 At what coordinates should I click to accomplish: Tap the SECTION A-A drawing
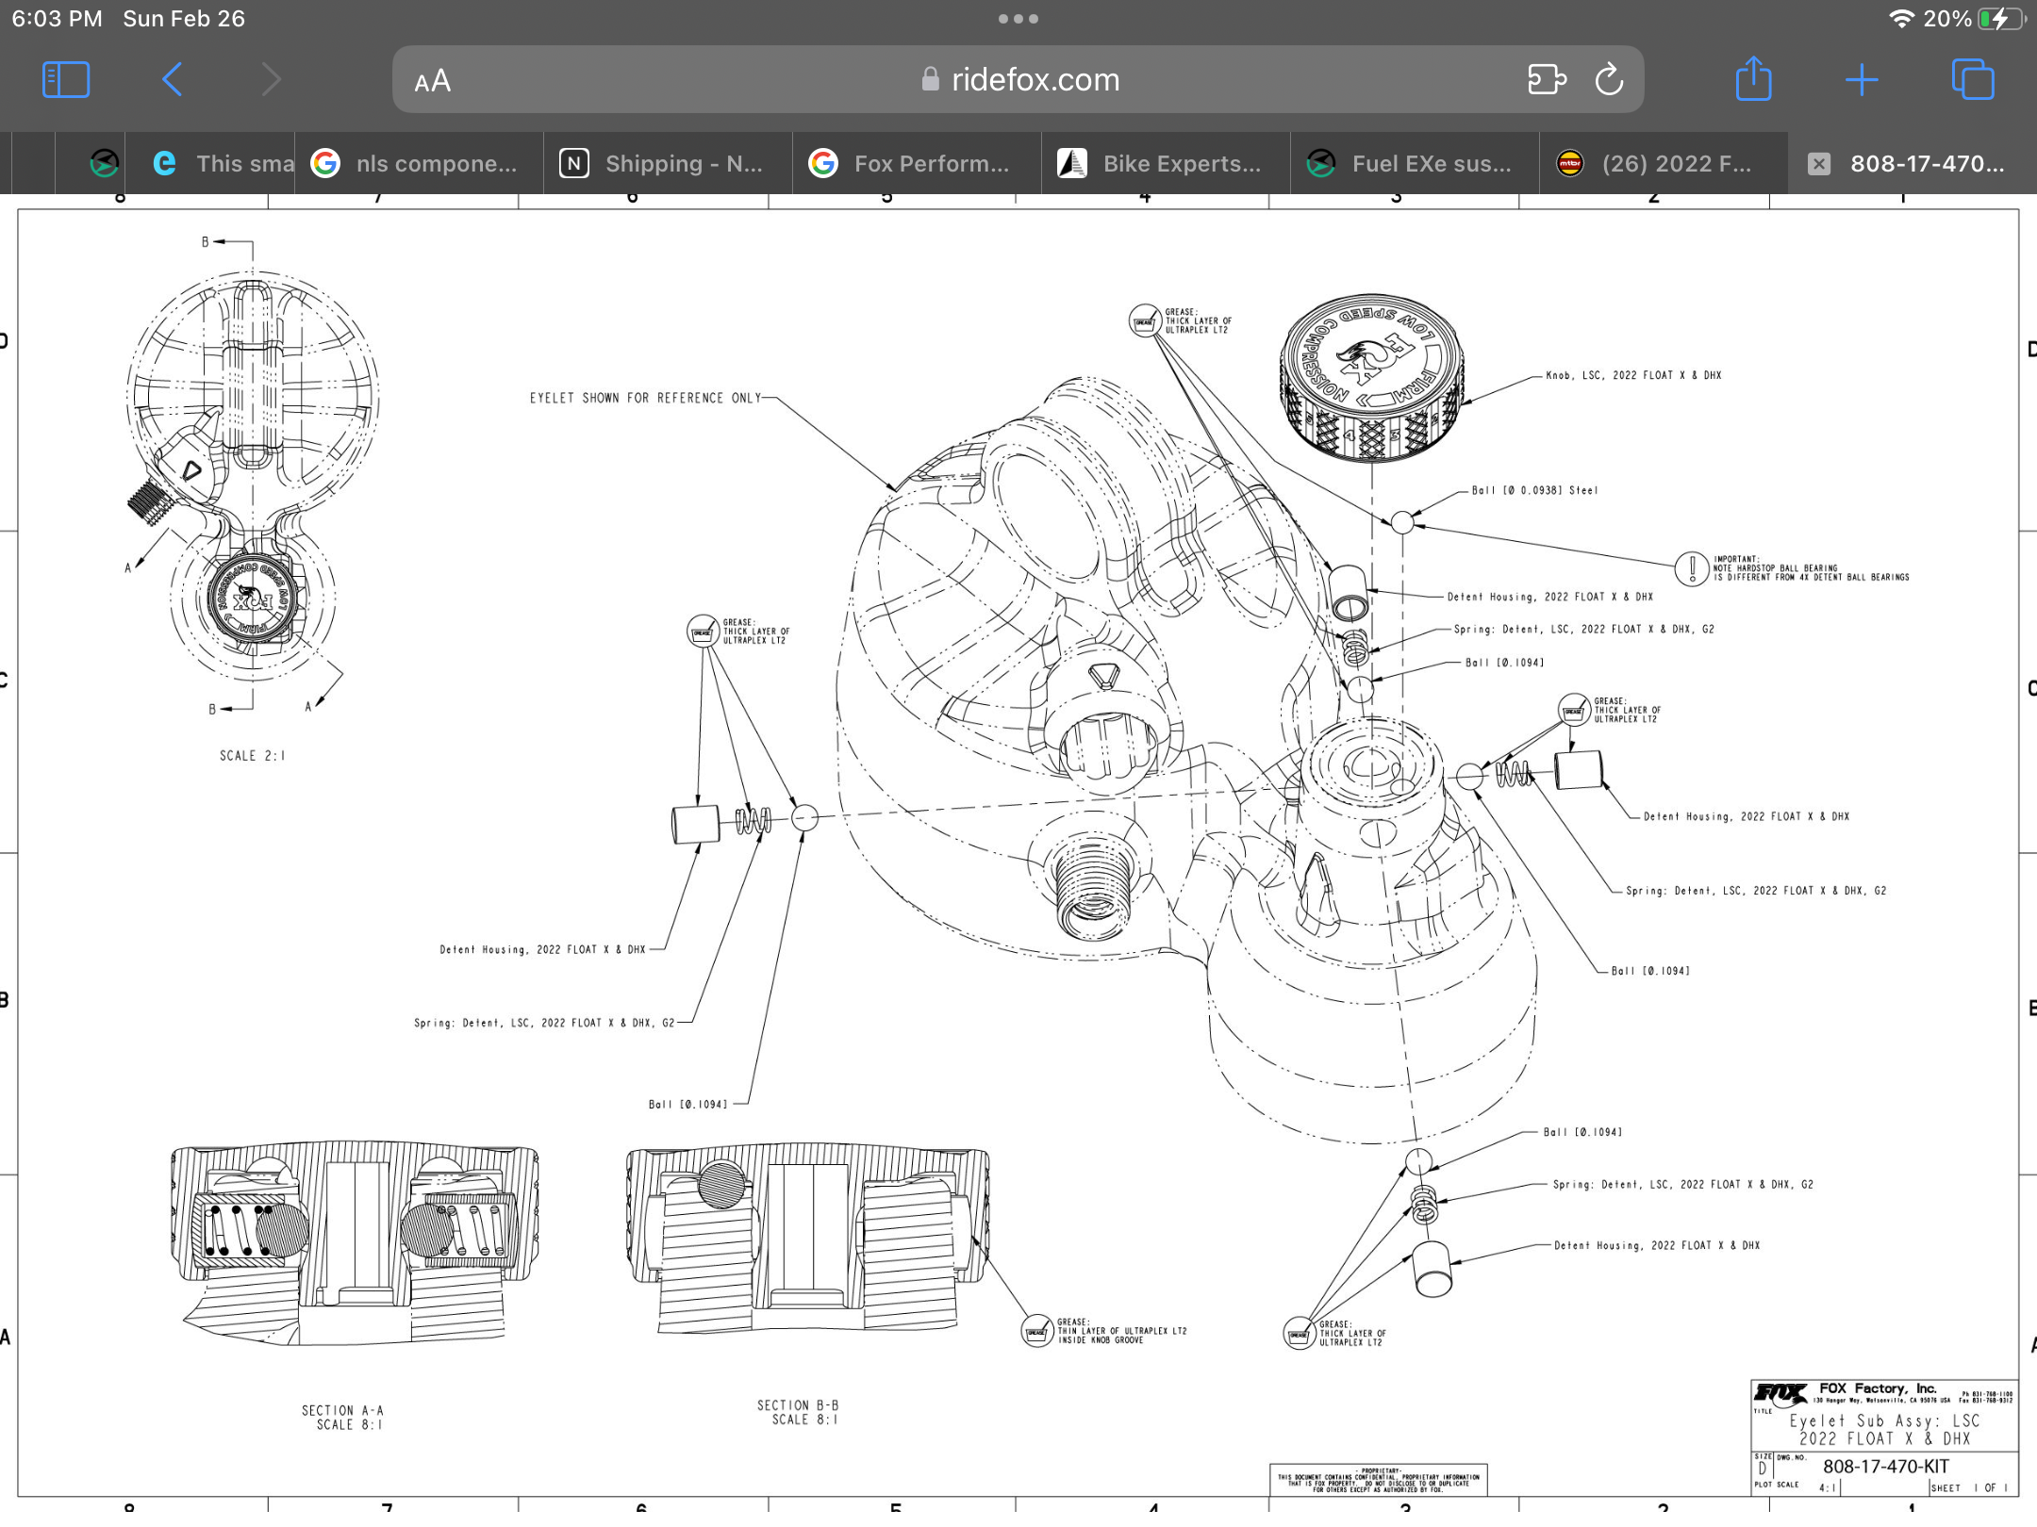355,1241
